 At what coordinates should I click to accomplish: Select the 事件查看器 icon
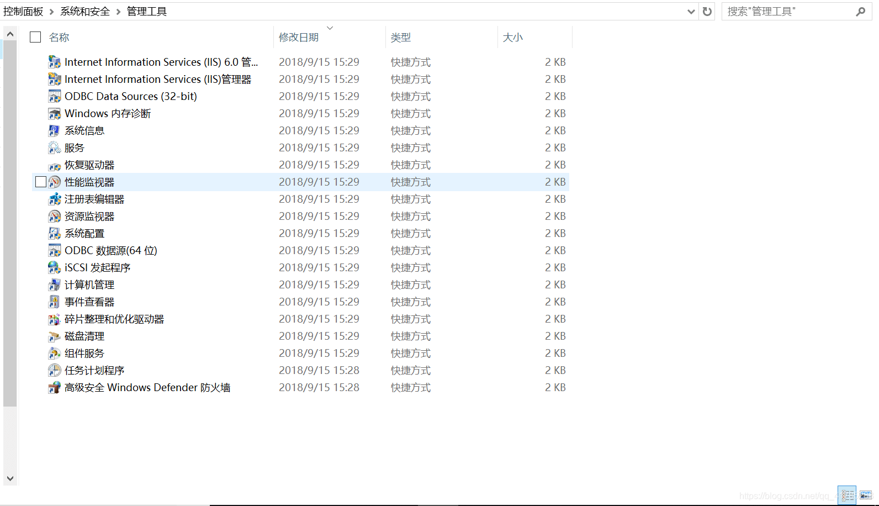[54, 302]
